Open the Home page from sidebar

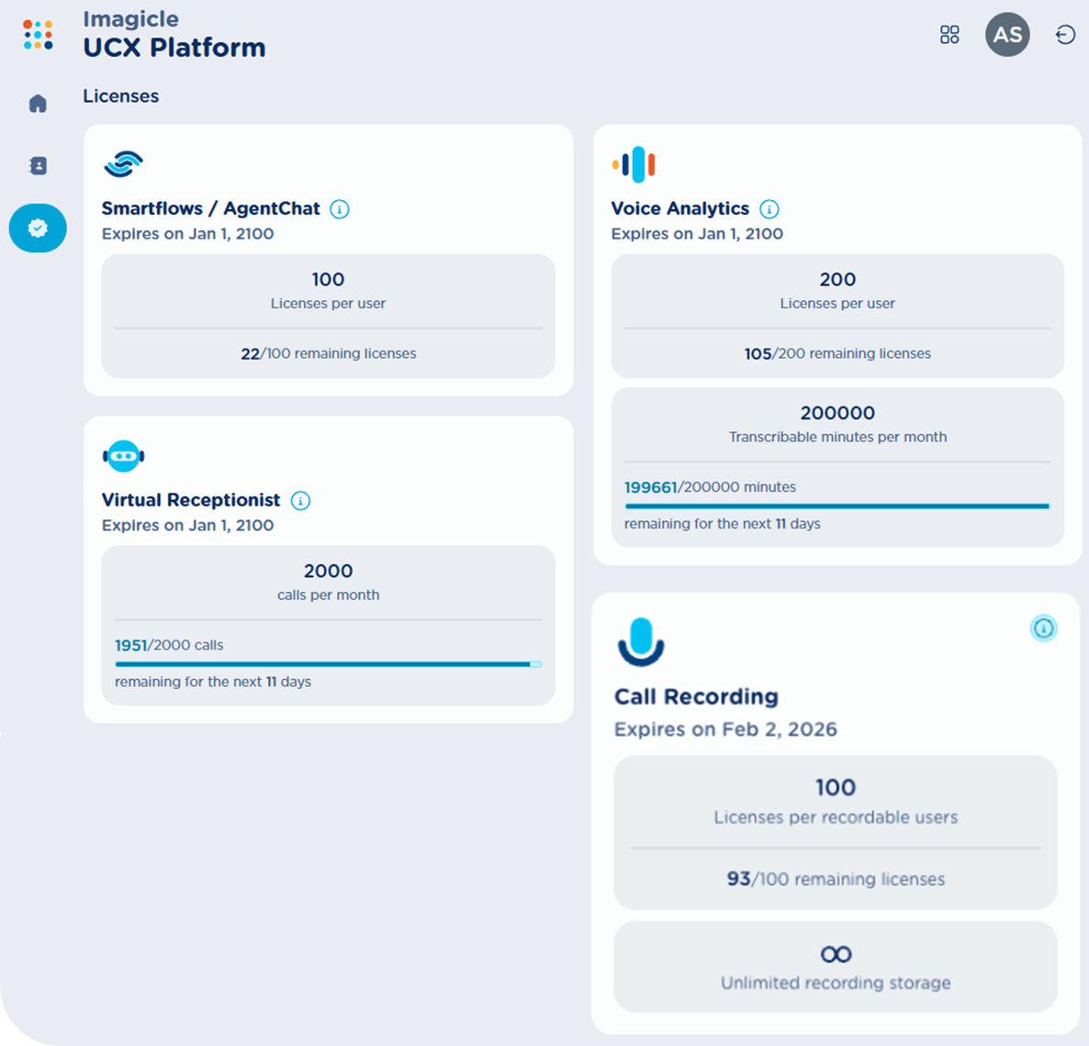pos(38,104)
